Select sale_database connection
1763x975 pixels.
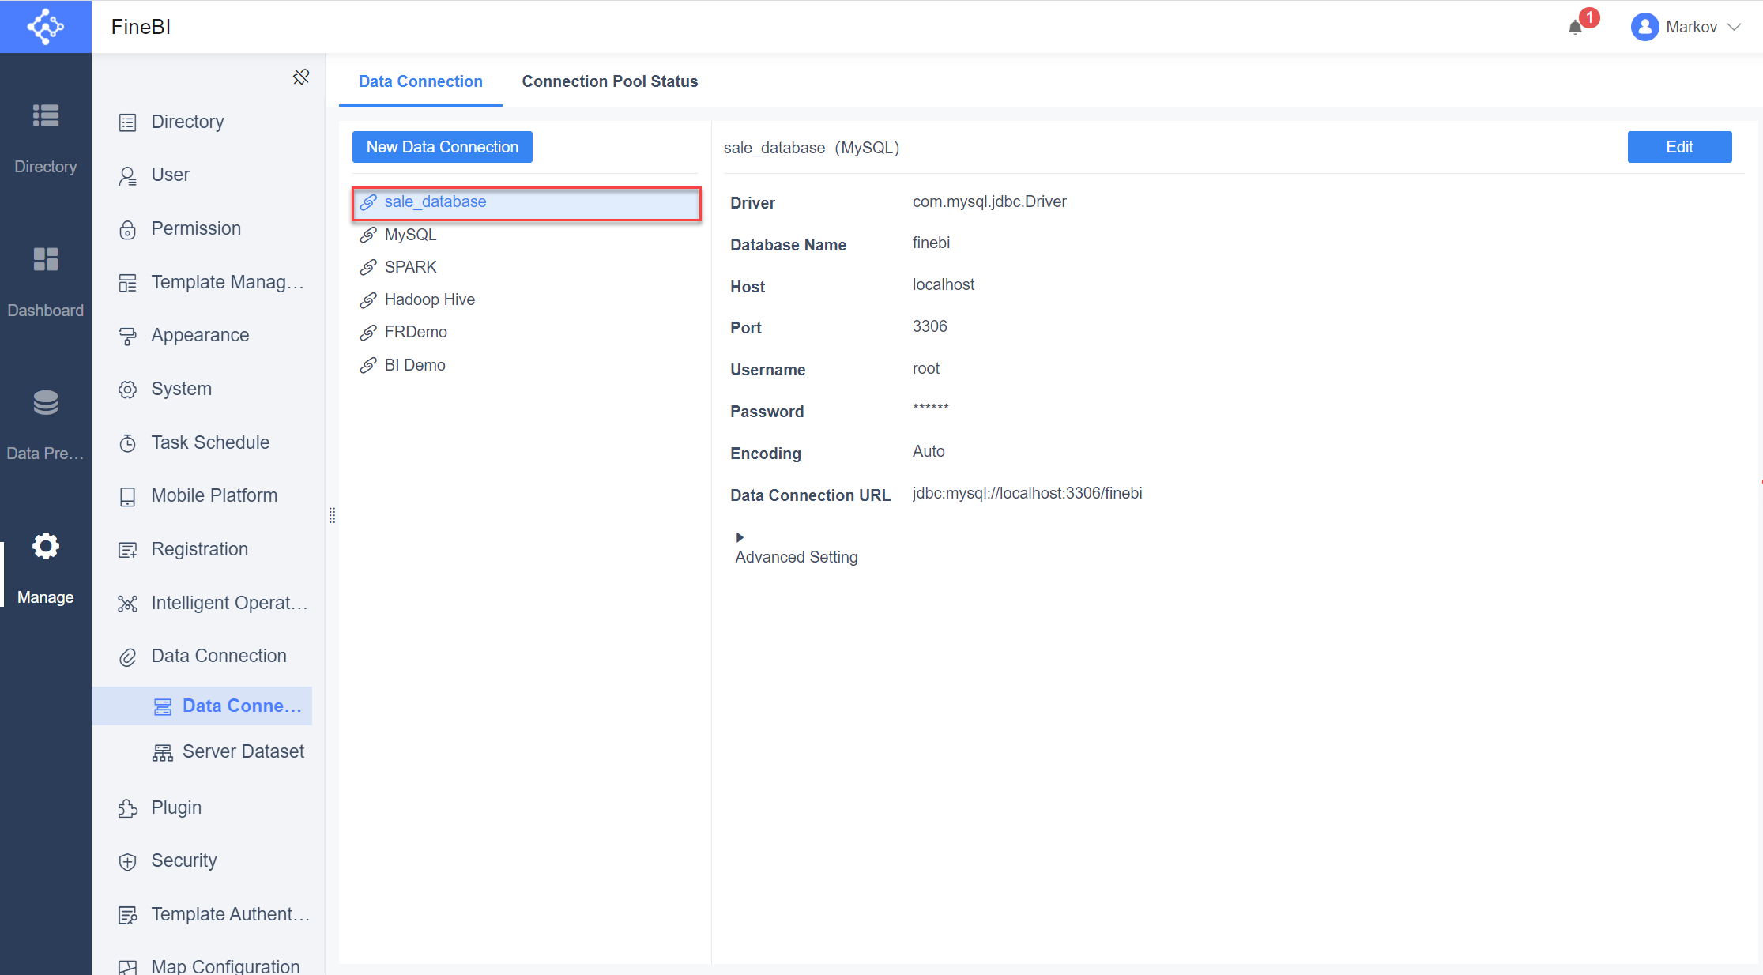click(x=526, y=202)
